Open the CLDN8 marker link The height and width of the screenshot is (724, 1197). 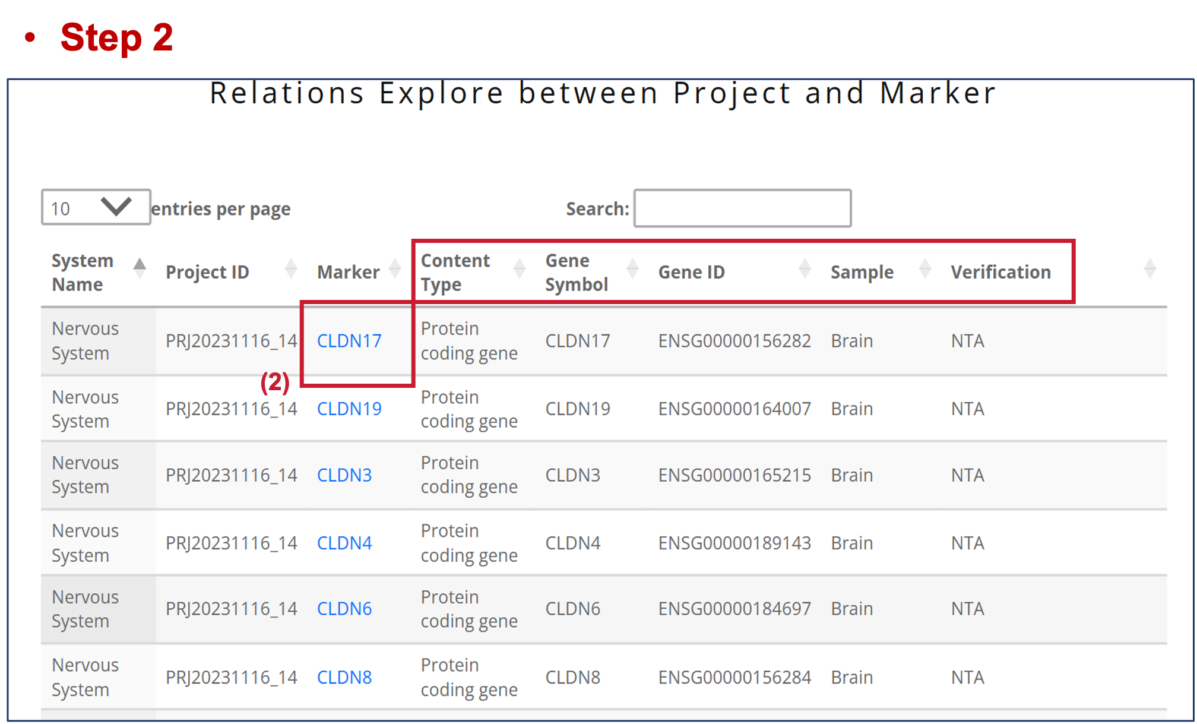pos(344,677)
